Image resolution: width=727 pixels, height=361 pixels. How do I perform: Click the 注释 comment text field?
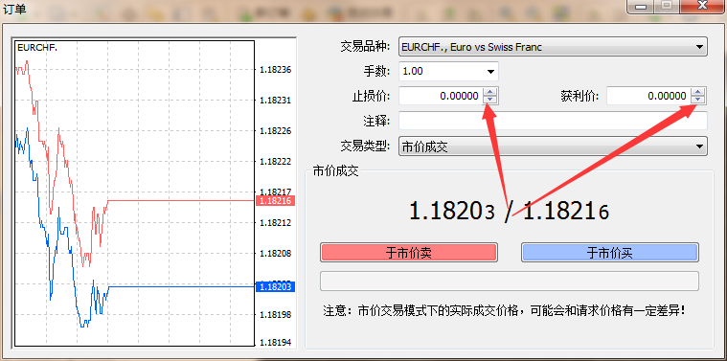click(x=553, y=121)
